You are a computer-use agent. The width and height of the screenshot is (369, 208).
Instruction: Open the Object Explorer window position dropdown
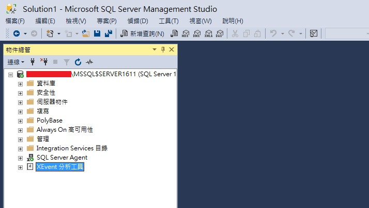(x=155, y=49)
